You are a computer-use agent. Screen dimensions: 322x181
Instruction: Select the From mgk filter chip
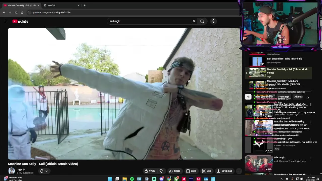(284, 97)
